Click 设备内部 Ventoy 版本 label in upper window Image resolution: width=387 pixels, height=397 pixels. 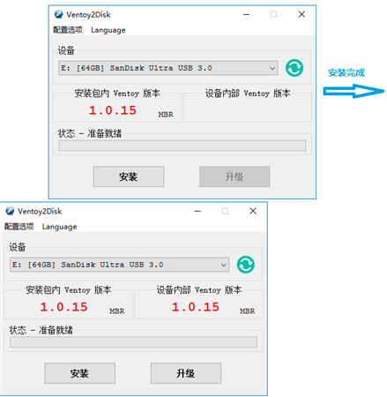pos(248,94)
